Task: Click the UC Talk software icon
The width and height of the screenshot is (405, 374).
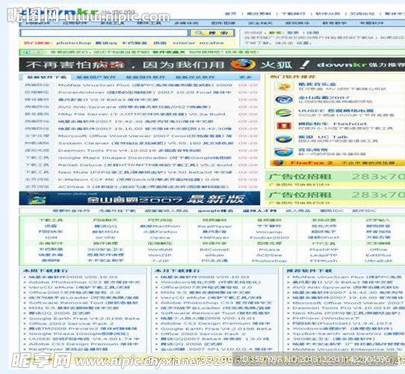Action: (x=284, y=139)
